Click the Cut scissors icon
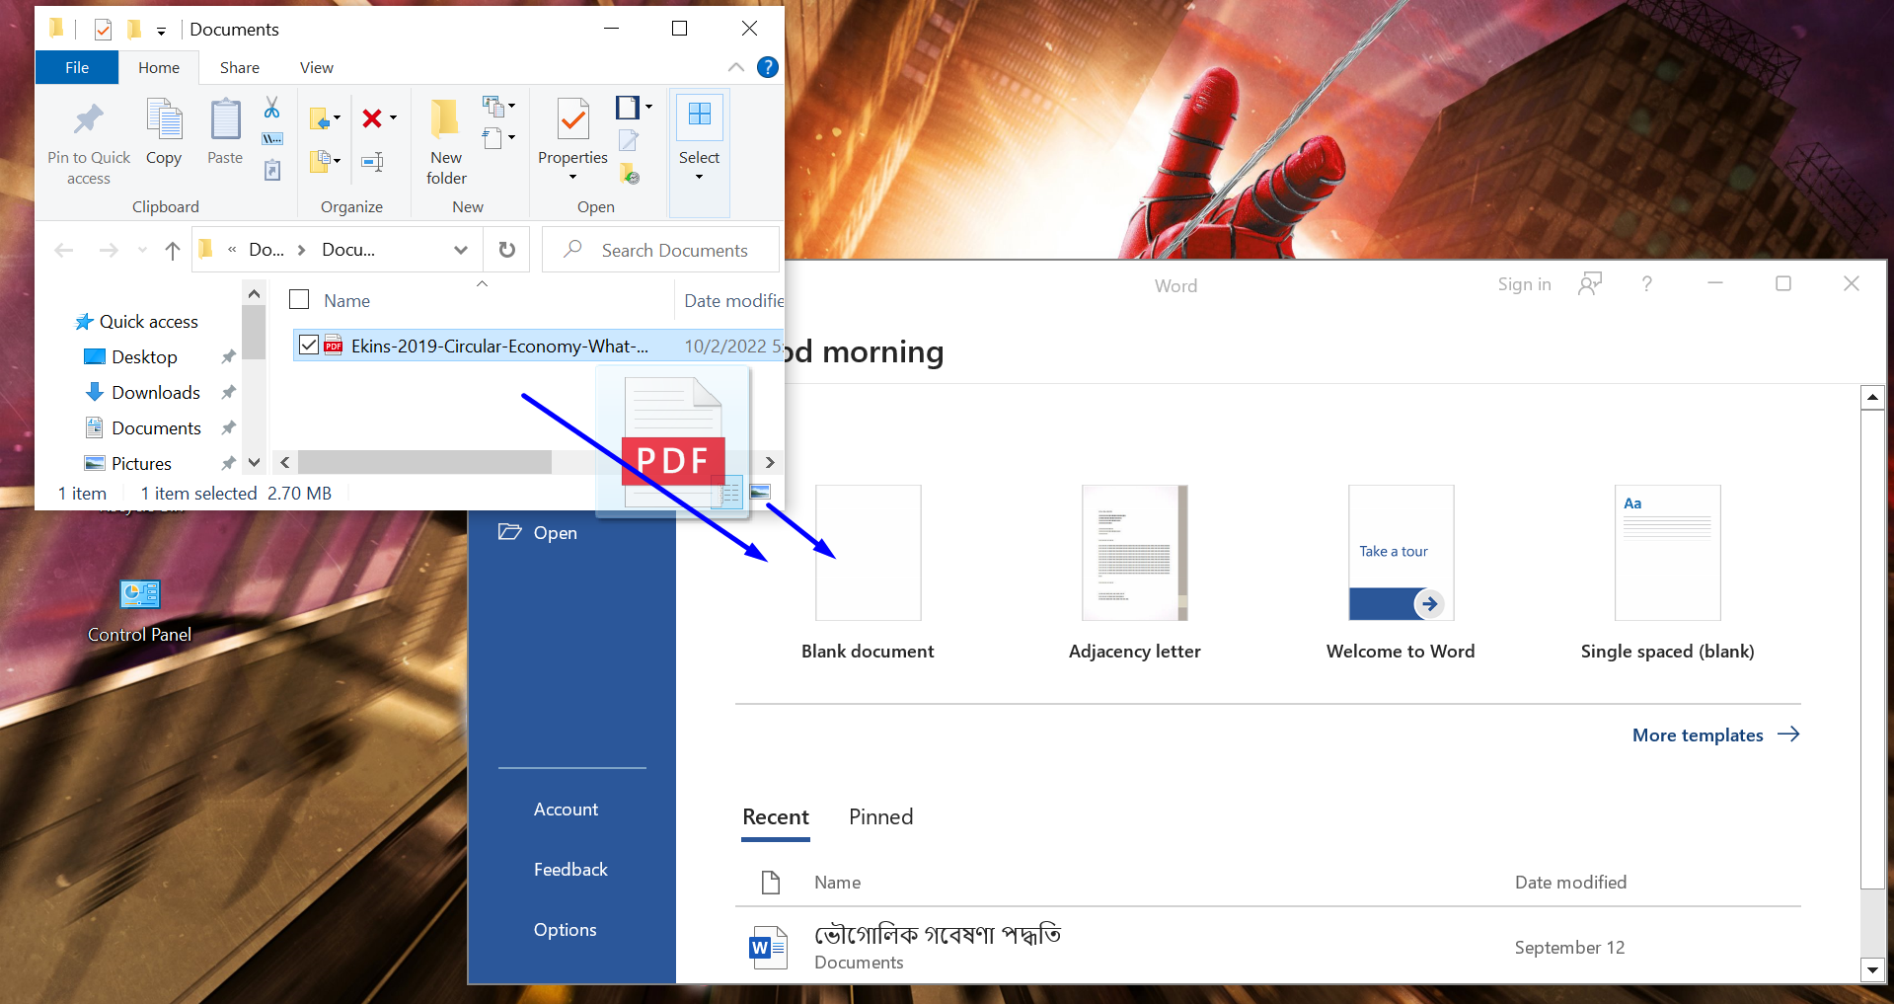This screenshot has width=1894, height=1004. pyautogui.click(x=272, y=107)
